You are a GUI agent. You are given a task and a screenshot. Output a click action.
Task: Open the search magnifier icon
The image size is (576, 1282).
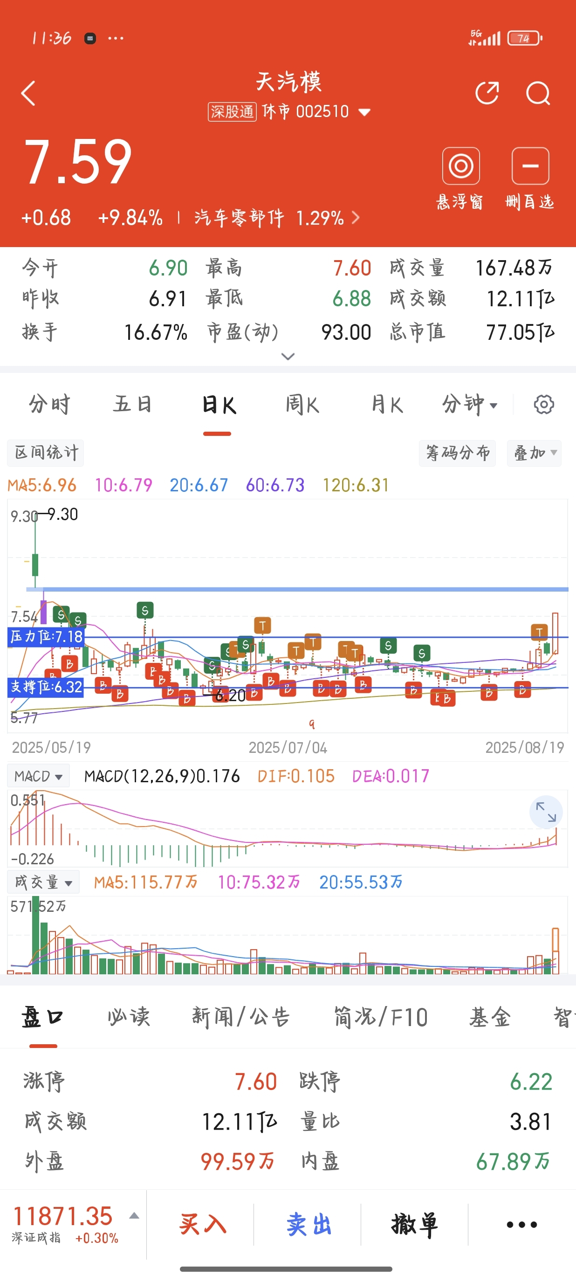point(538,93)
